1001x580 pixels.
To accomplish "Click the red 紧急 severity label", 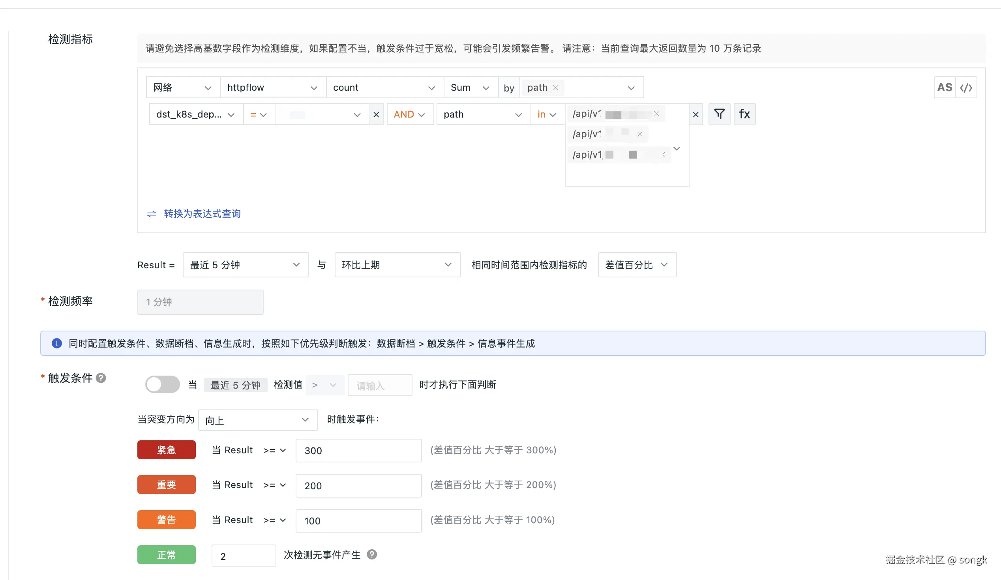I will (166, 450).
